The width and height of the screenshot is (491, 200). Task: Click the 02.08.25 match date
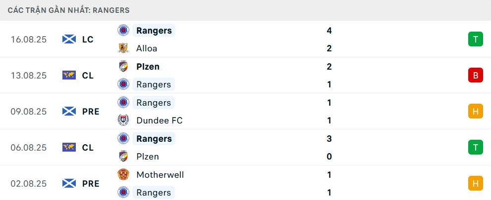click(x=29, y=183)
